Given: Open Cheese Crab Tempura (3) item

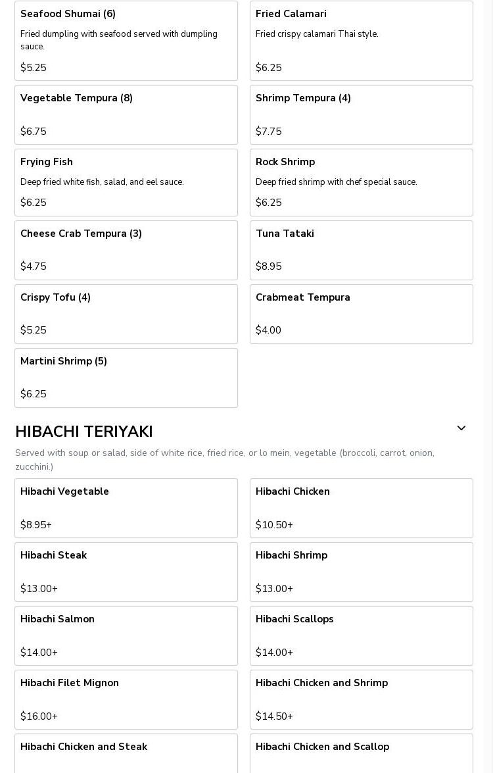Looking at the screenshot, I should click(126, 251).
